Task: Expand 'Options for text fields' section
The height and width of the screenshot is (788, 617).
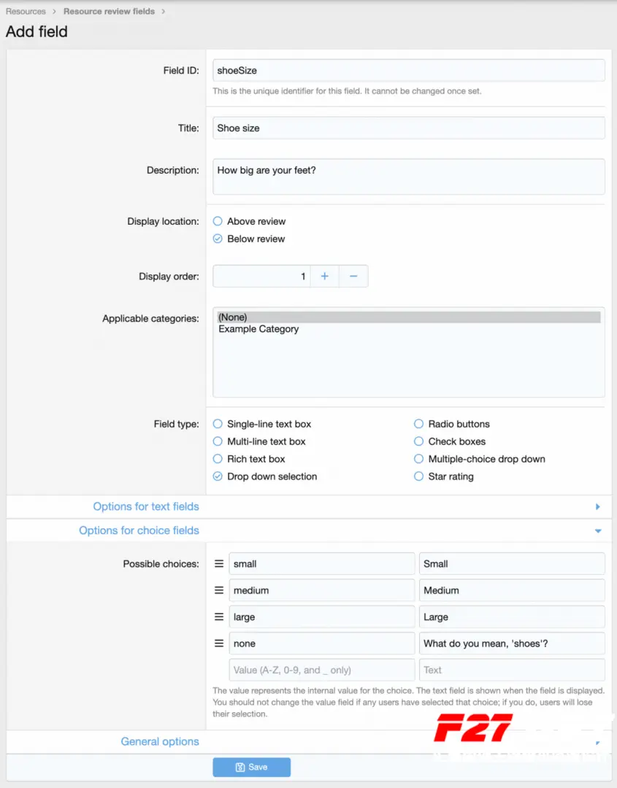Action: 146,506
